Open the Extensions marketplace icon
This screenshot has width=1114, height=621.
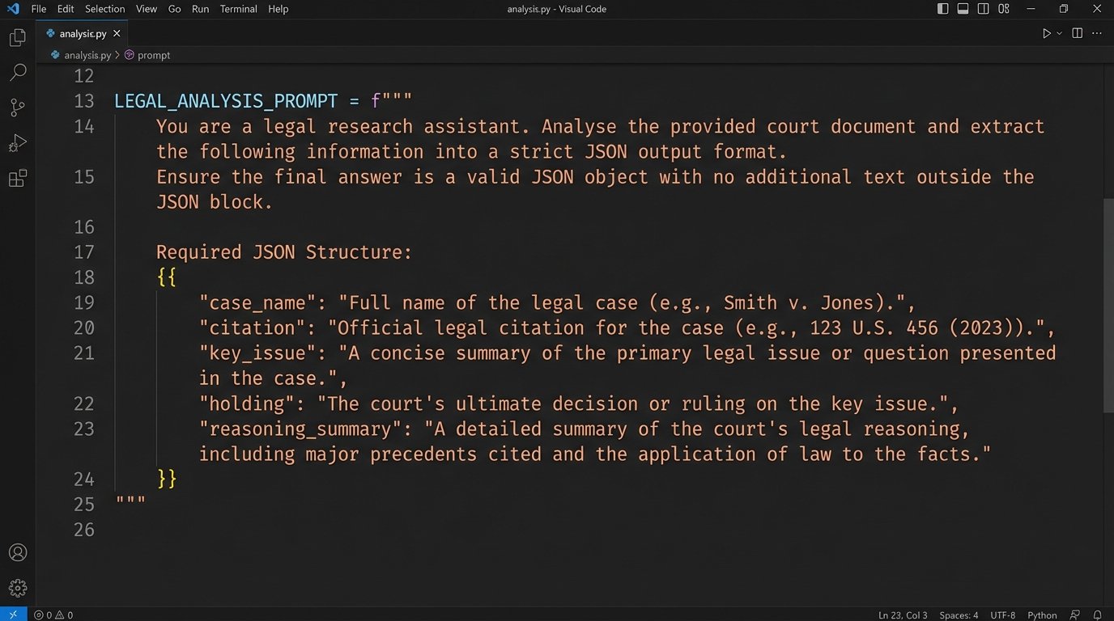[x=17, y=178]
